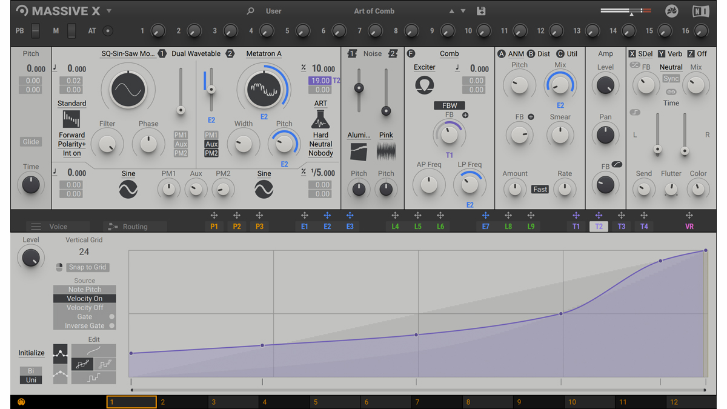The width and height of the screenshot is (727, 409).
Task: Click the move handle above T2
Action: coord(599,216)
